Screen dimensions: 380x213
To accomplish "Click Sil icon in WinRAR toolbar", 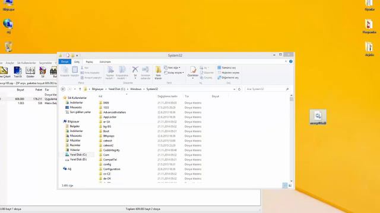I will [x=43, y=72].
